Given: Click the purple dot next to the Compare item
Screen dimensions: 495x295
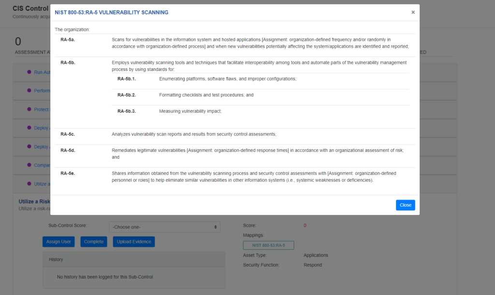Looking at the screenshot, I should [29, 165].
